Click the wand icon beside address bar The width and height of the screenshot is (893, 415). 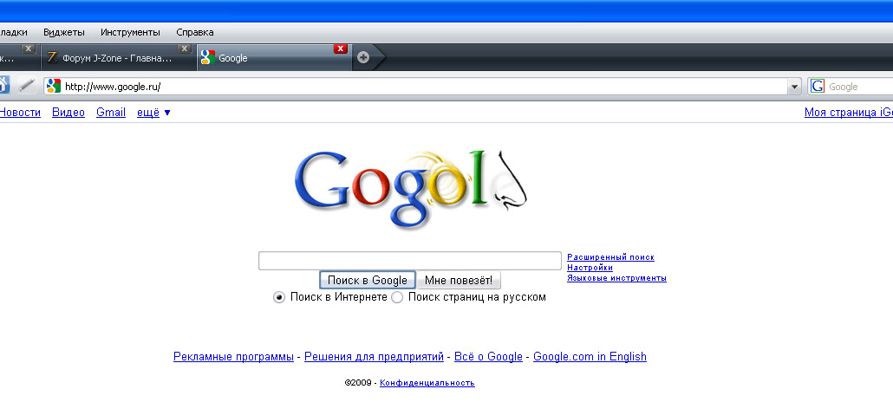click(x=27, y=86)
